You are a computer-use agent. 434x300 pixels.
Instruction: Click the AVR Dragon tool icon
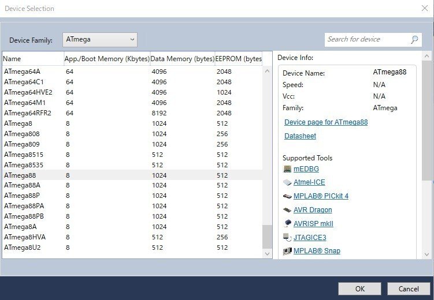[287, 210]
